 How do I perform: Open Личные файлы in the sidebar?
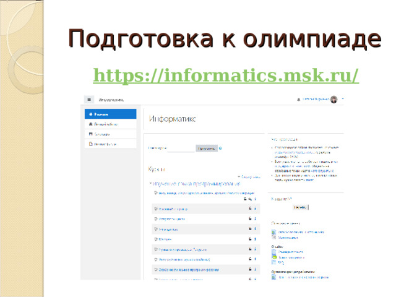(x=110, y=144)
